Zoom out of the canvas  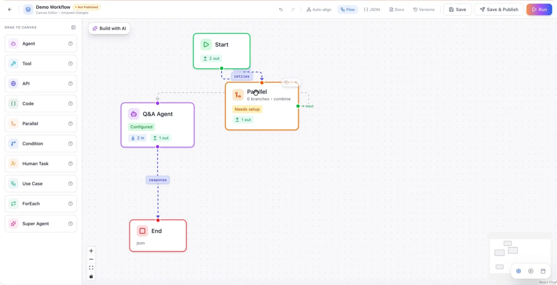click(91, 259)
